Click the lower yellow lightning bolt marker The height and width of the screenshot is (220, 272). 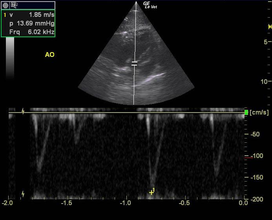tap(23, 194)
